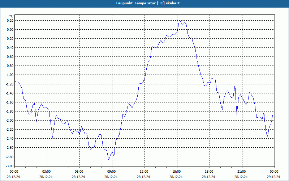
Task: Select the '03:00' x-axis time label
Action: (x=46, y=172)
